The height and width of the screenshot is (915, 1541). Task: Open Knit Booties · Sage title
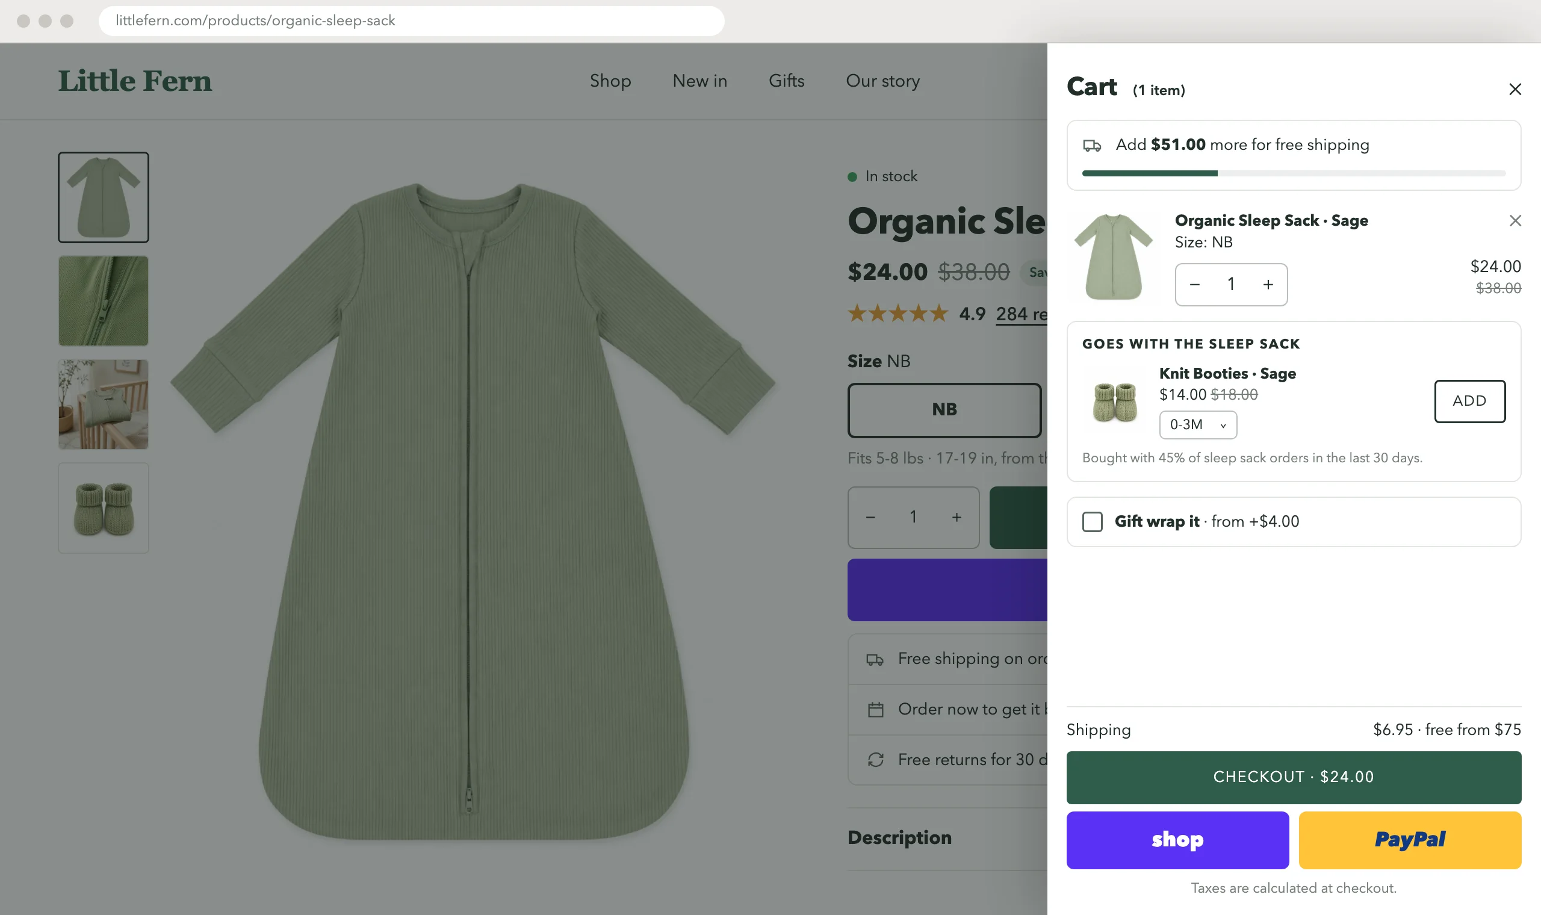[x=1227, y=373]
